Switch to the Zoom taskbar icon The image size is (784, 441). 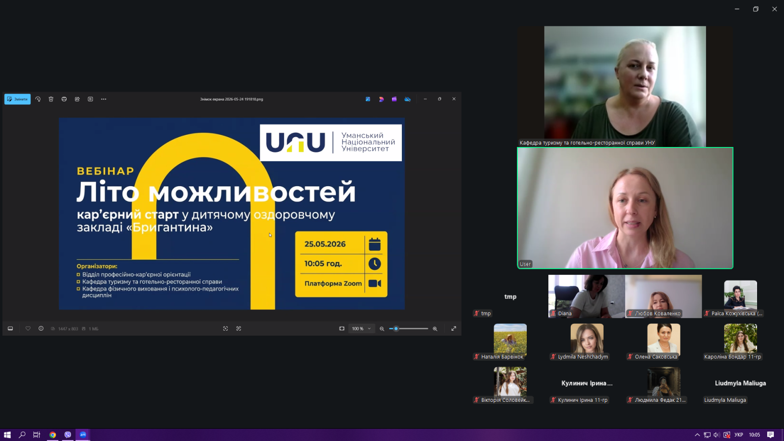83,435
